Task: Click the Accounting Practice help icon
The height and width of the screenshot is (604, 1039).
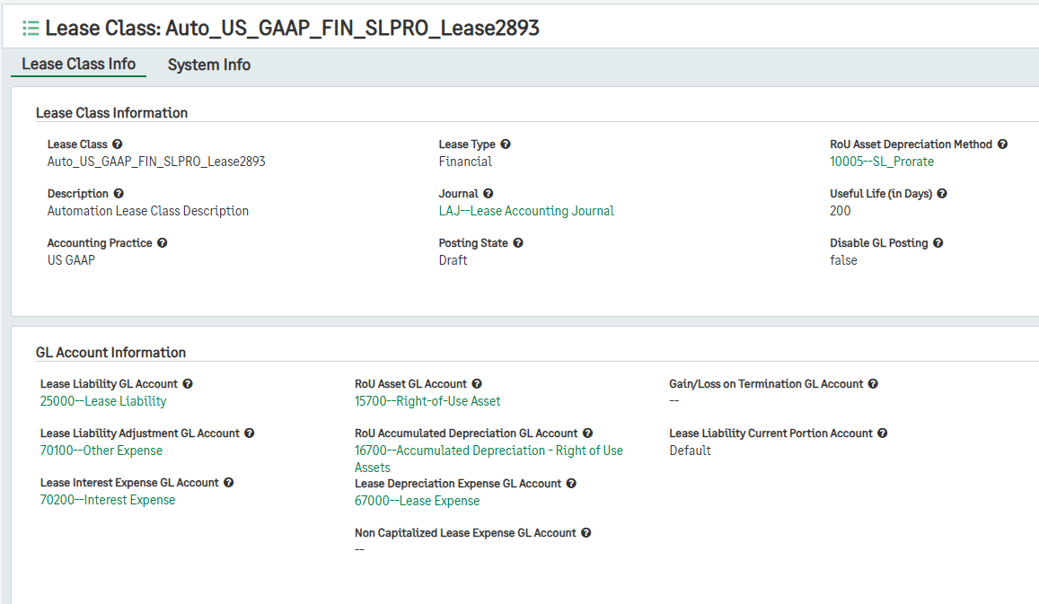Action: point(161,242)
